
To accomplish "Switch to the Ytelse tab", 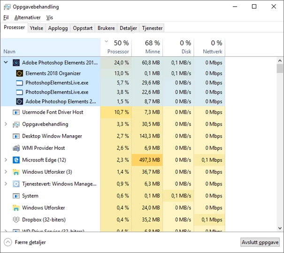I will coord(37,28).
